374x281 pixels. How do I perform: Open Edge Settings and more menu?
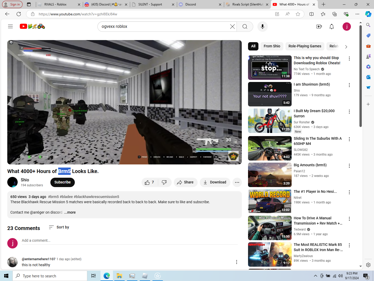click(x=357, y=14)
